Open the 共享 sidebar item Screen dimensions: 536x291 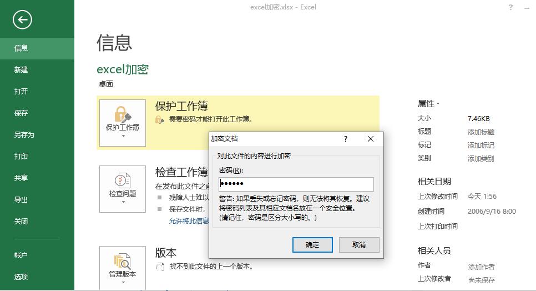point(37,178)
